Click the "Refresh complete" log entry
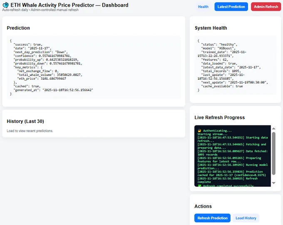This screenshot has width=283, height=225. (228, 180)
